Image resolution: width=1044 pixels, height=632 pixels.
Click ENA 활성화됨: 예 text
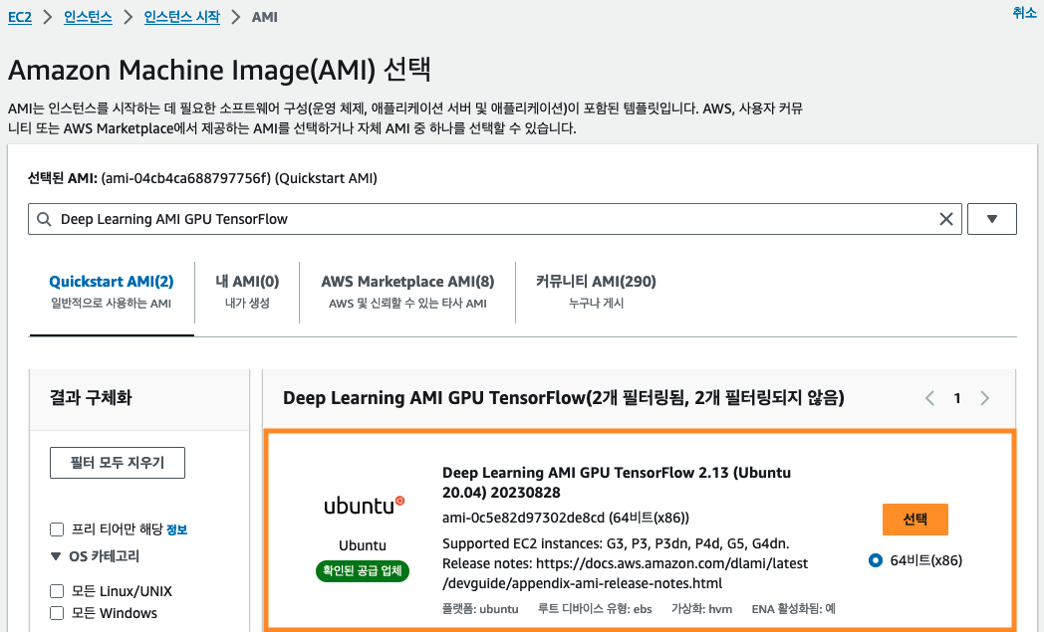pyautogui.click(x=794, y=609)
